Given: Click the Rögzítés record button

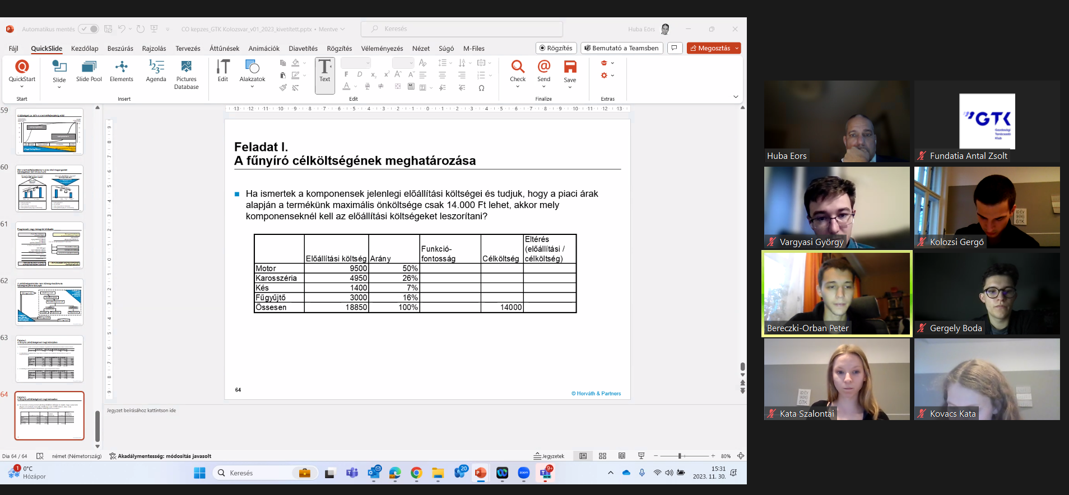Looking at the screenshot, I should [x=556, y=48].
